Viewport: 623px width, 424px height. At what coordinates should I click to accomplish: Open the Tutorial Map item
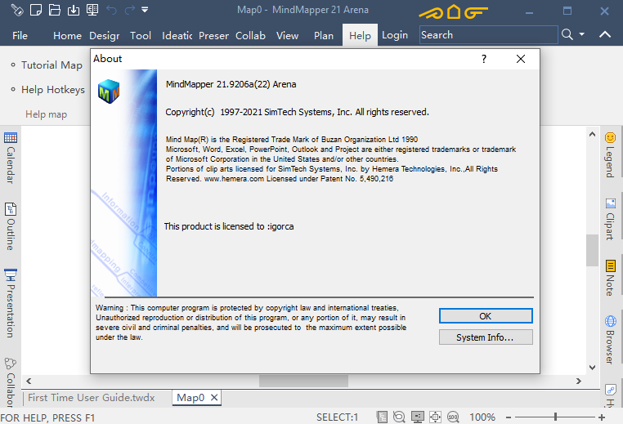(52, 65)
